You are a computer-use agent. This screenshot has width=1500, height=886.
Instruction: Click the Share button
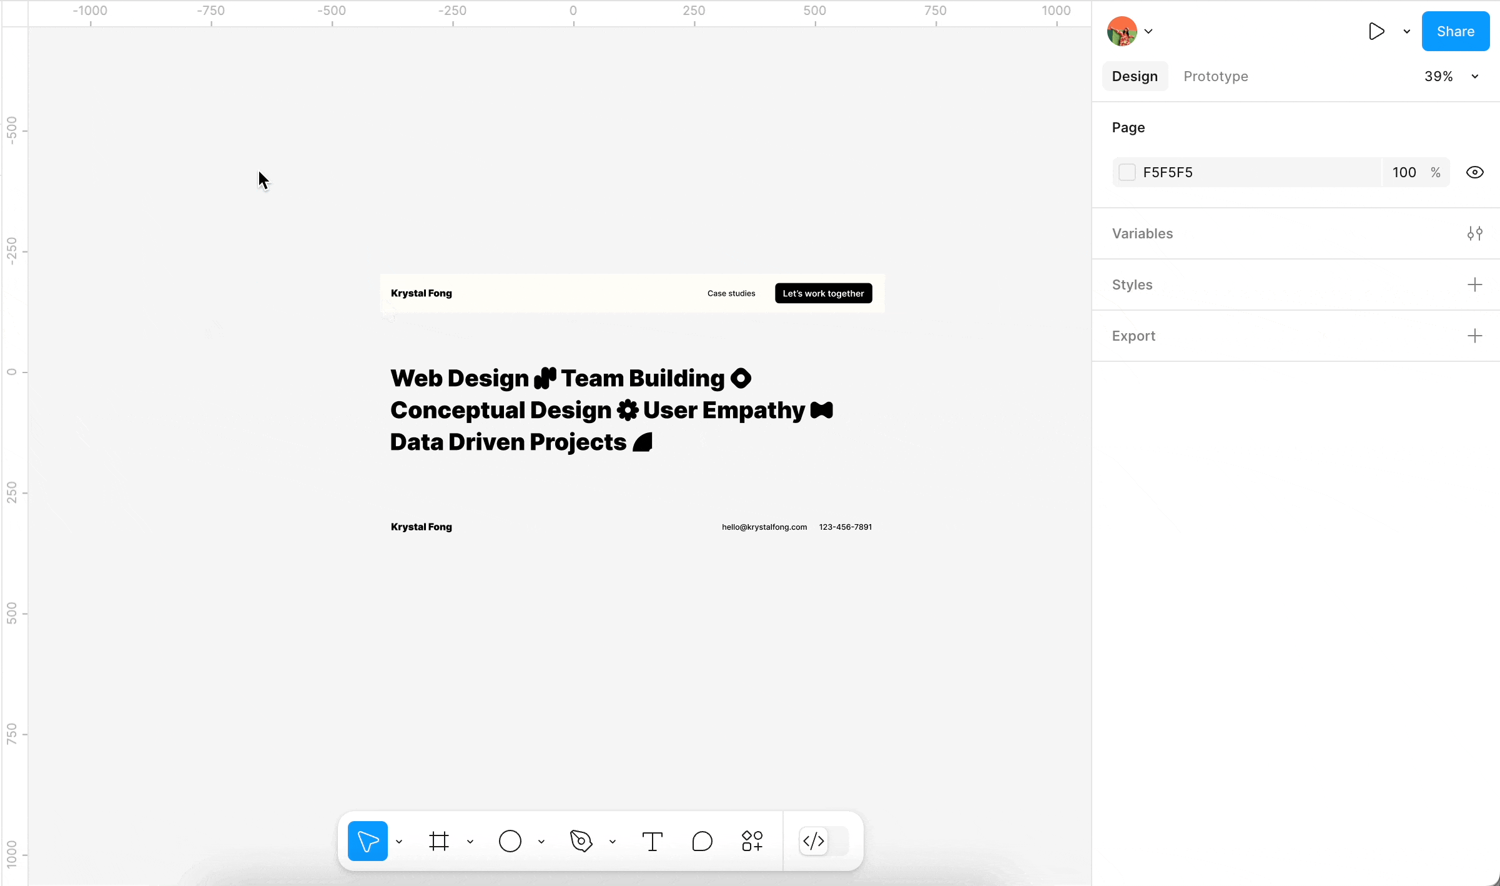pos(1455,31)
